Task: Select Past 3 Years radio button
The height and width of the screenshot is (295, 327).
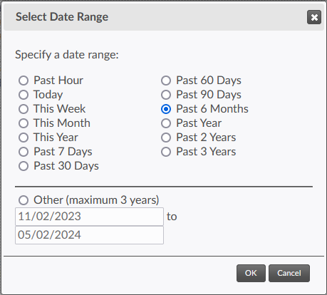Action: tap(166, 152)
